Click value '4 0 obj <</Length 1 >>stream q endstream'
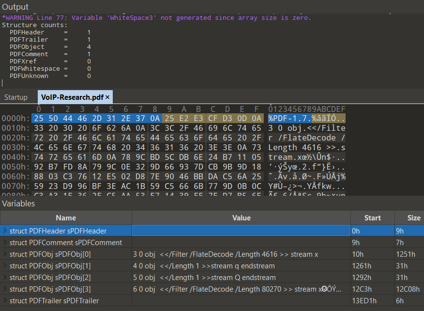Screen dimensions: 424x311 click(x=204, y=266)
